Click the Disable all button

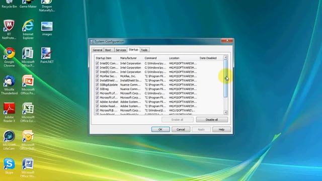[212, 120]
